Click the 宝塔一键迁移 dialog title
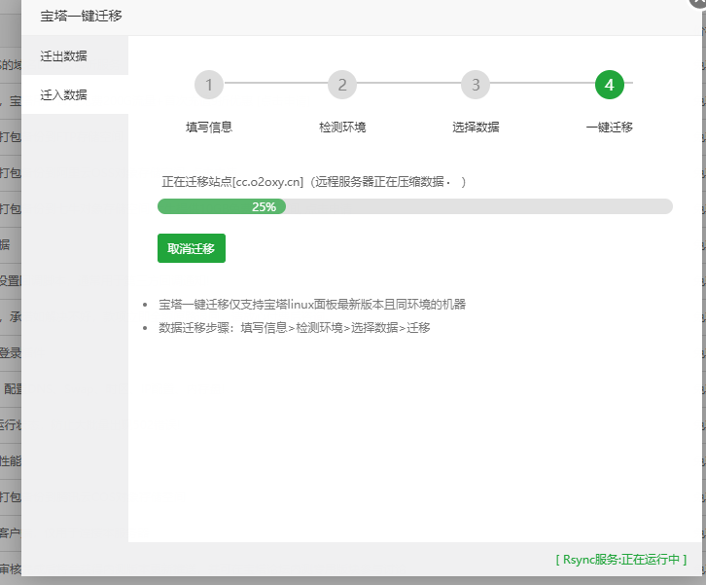706x585 pixels. pyautogui.click(x=81, y=16)
